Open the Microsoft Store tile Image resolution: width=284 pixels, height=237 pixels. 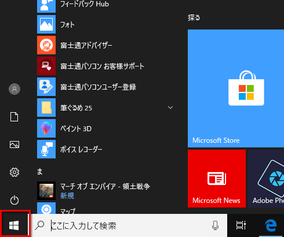click(236, 88)
